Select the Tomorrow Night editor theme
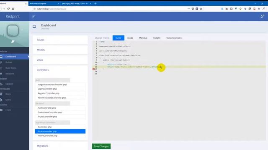 click(x=174, y=38)
